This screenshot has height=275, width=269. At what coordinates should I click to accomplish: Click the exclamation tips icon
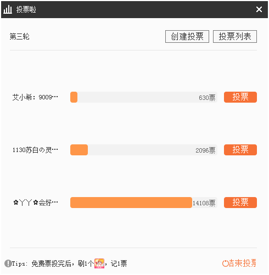(x=8, y=263)
